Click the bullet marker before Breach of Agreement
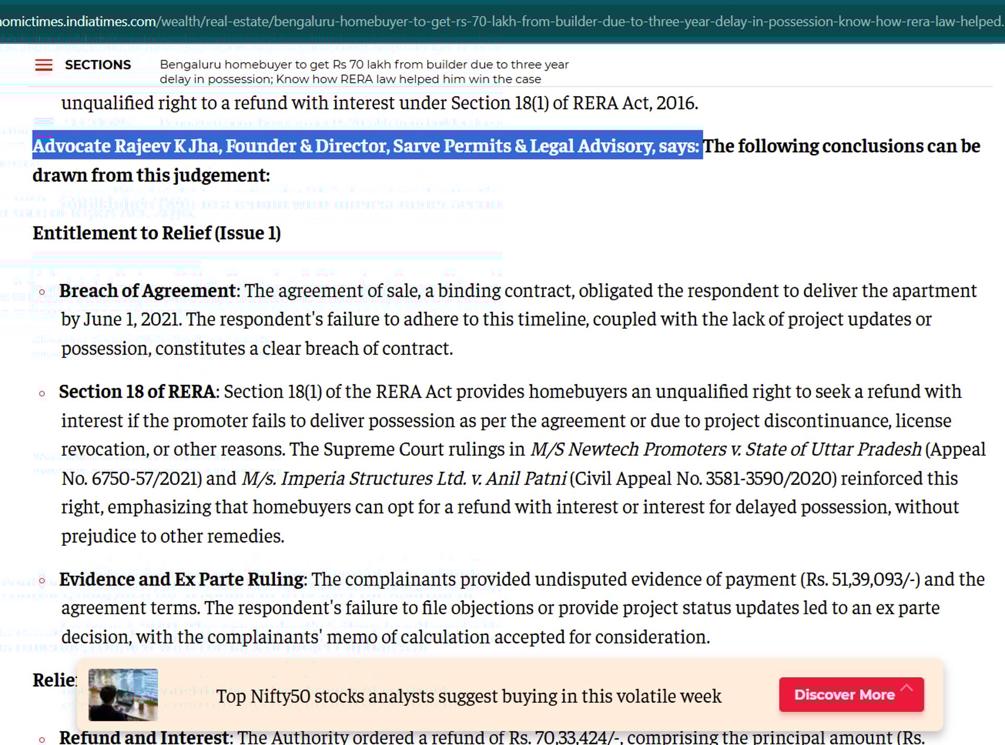Viewport: 1005px width, 745px height. click(x=42, y=292)
